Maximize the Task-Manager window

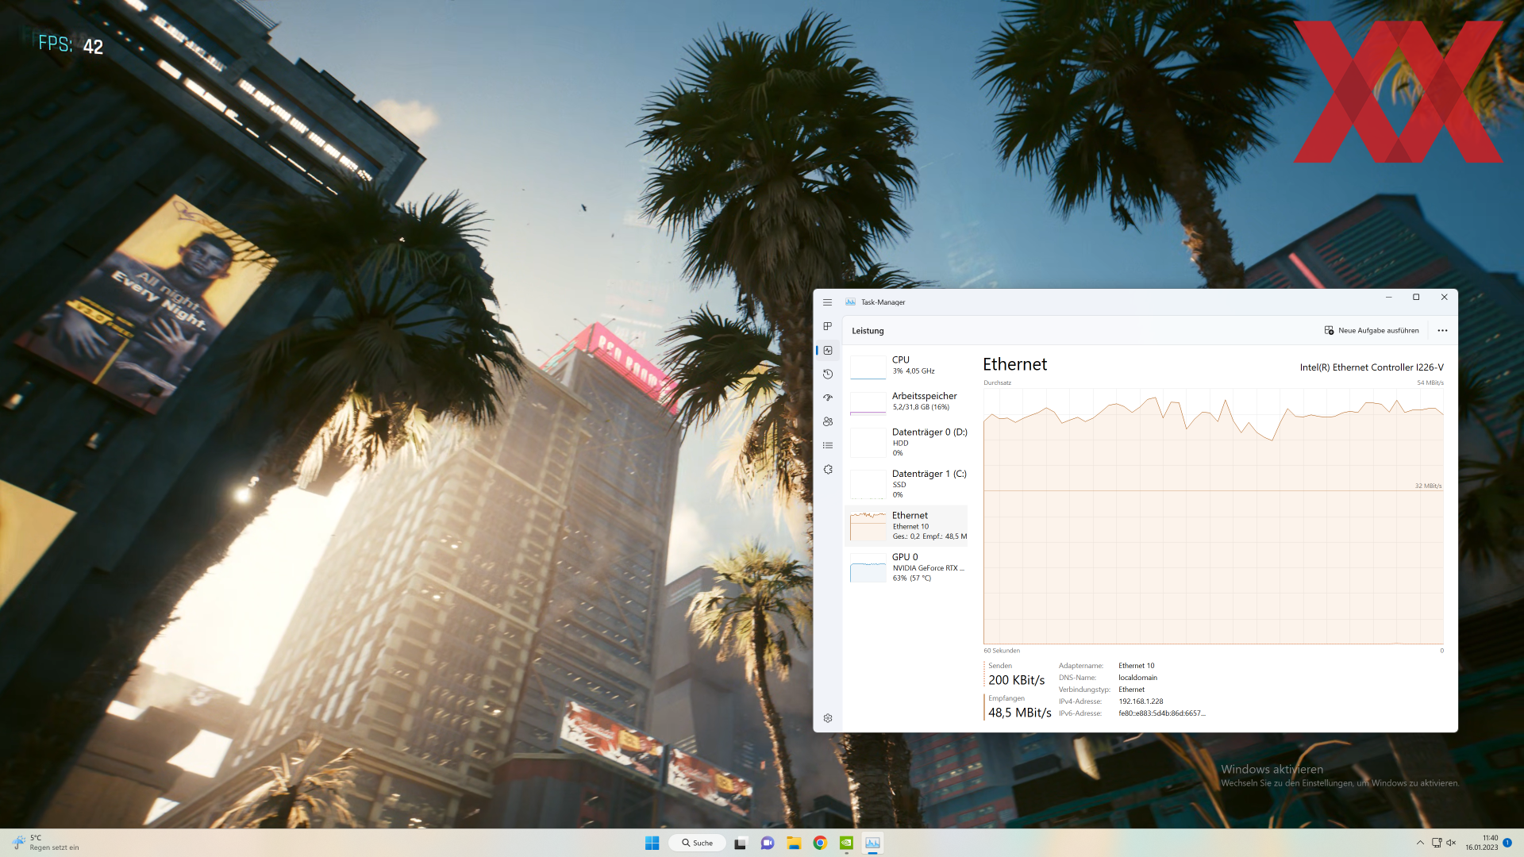pyautogui.click(x=1416, y=298)
